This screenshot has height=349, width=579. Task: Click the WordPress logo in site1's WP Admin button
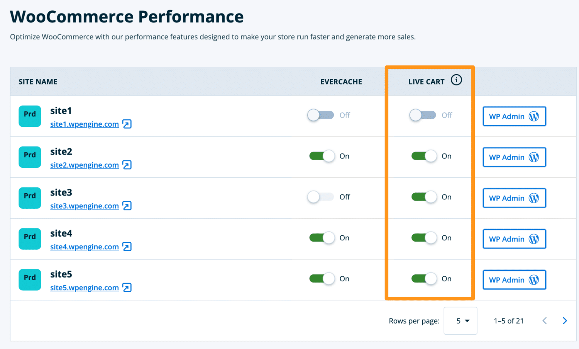pyautogui.click(x=534, y=116)
